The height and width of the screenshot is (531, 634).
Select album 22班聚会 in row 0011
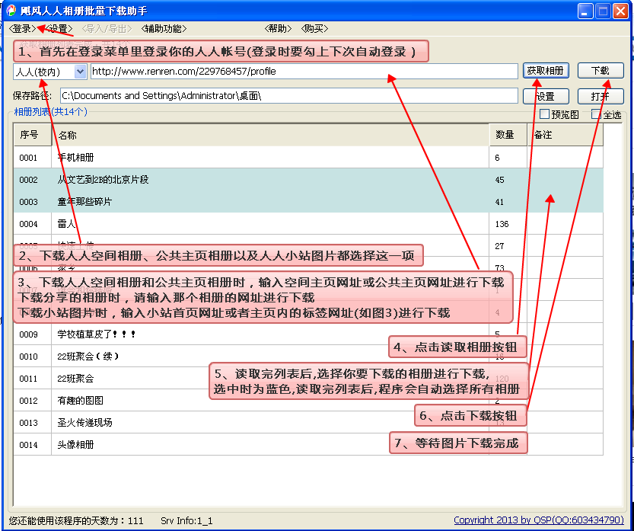click(308, 379)
